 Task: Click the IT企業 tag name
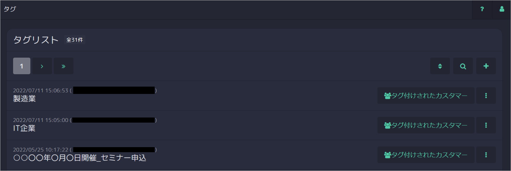tap(24, 128)
